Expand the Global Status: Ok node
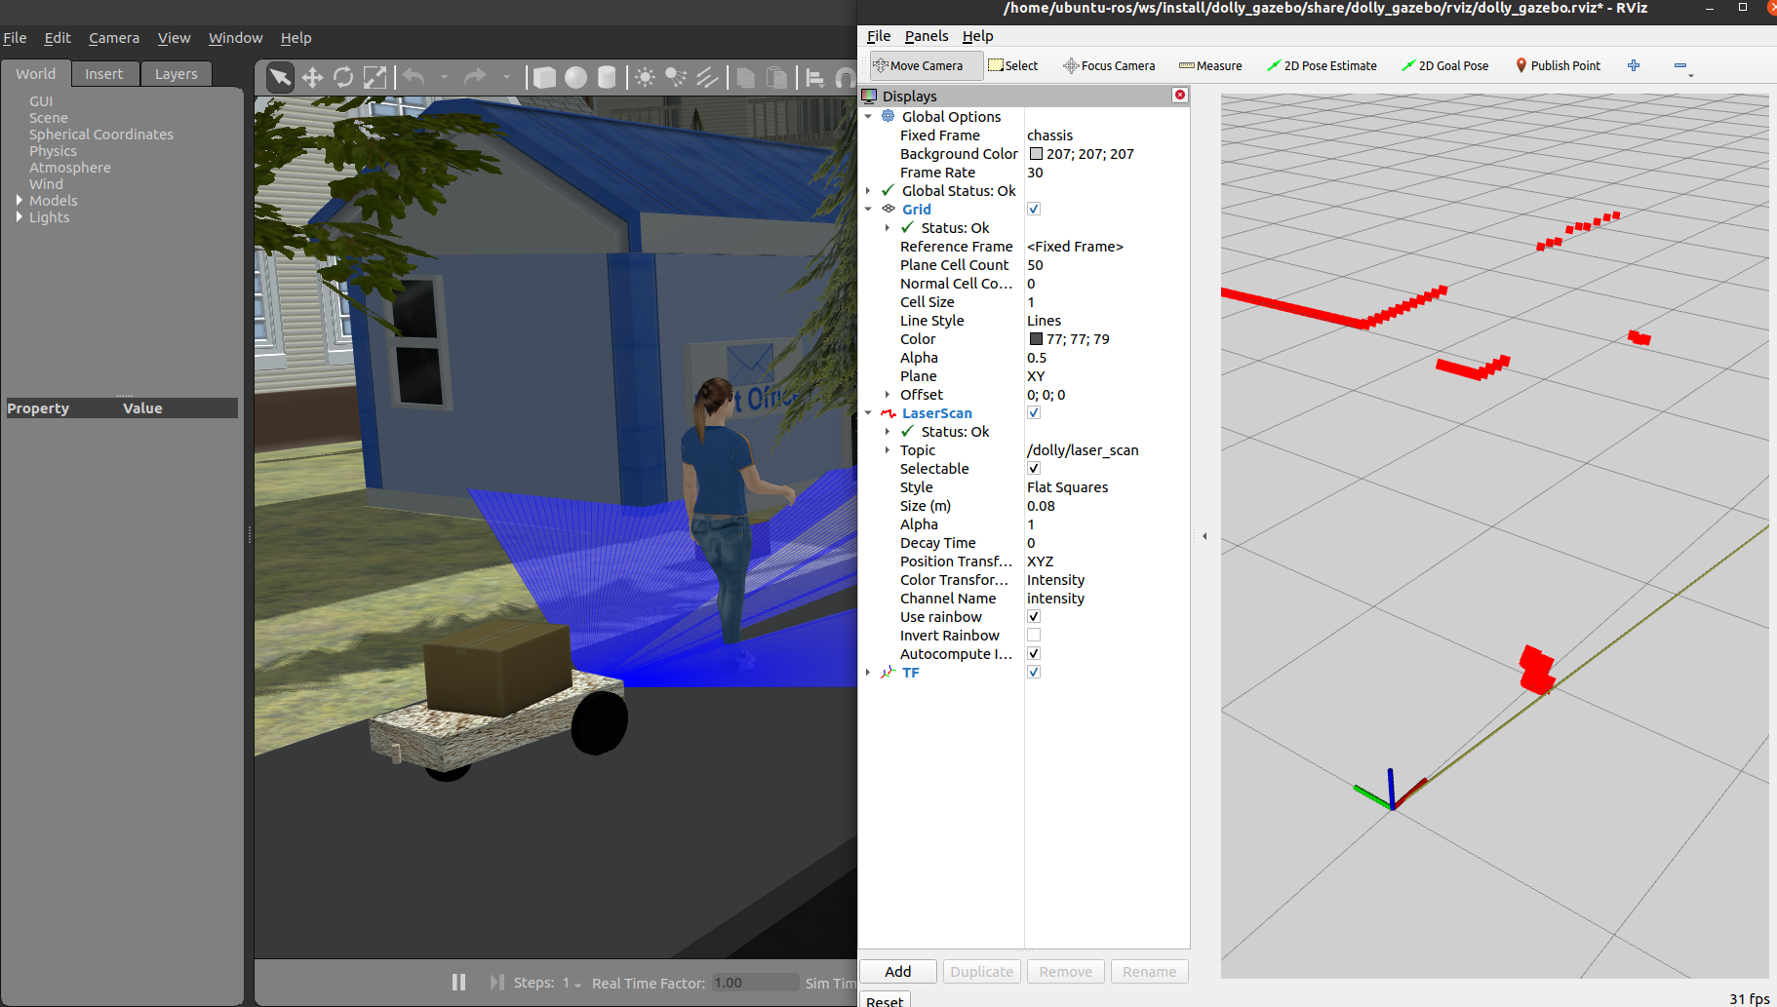Viewport: 1777px width, 1007px height. pos(868,190)
